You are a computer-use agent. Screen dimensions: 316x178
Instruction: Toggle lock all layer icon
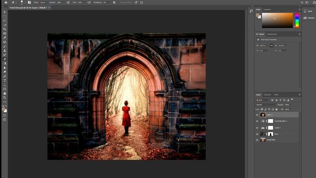(276, 109)
